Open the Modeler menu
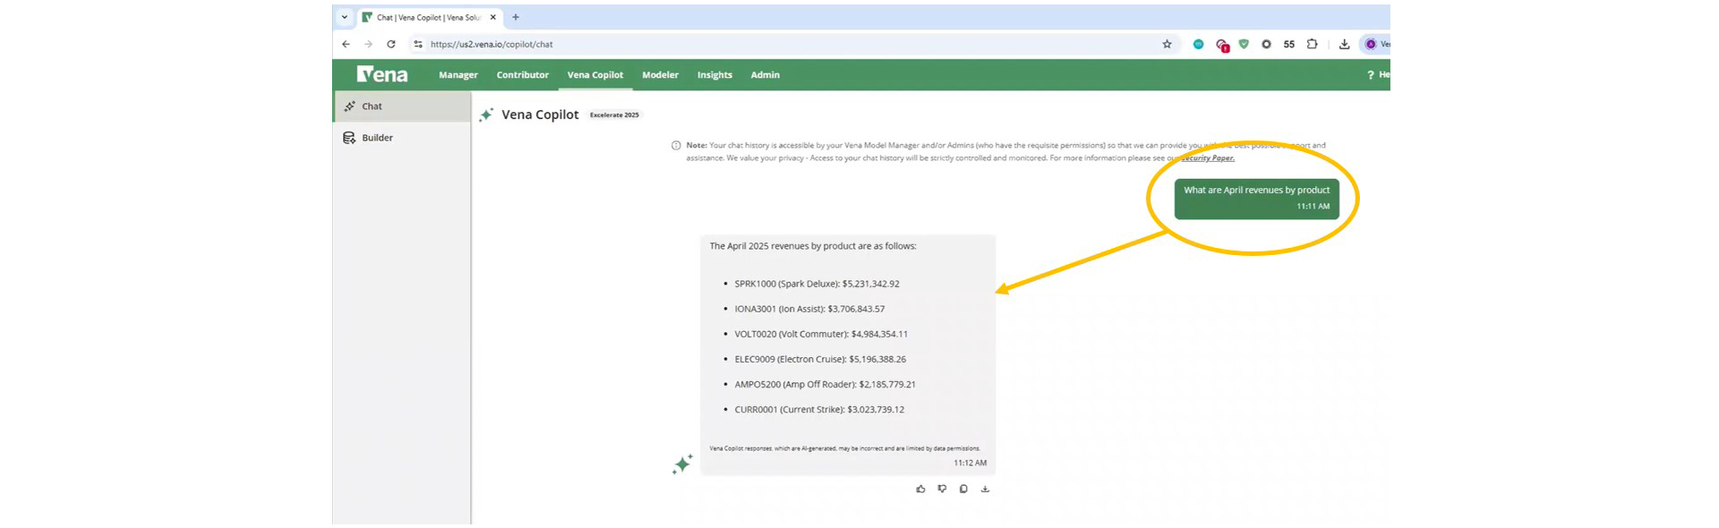 [660, 75]
